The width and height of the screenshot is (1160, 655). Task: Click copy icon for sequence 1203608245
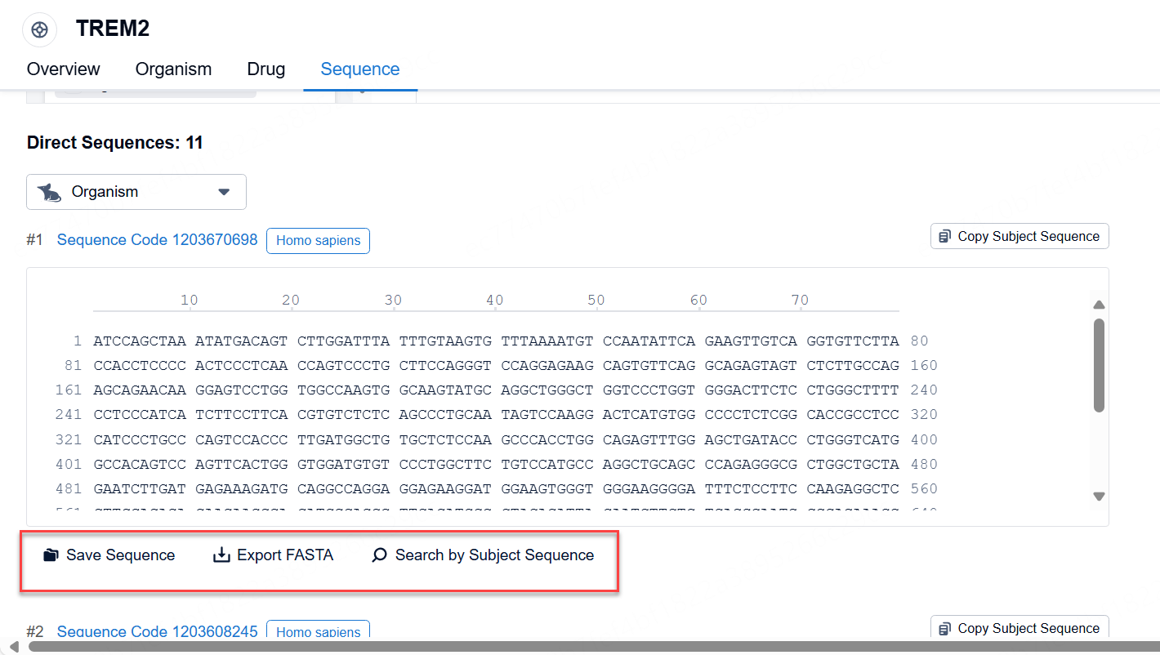[944, 628]
